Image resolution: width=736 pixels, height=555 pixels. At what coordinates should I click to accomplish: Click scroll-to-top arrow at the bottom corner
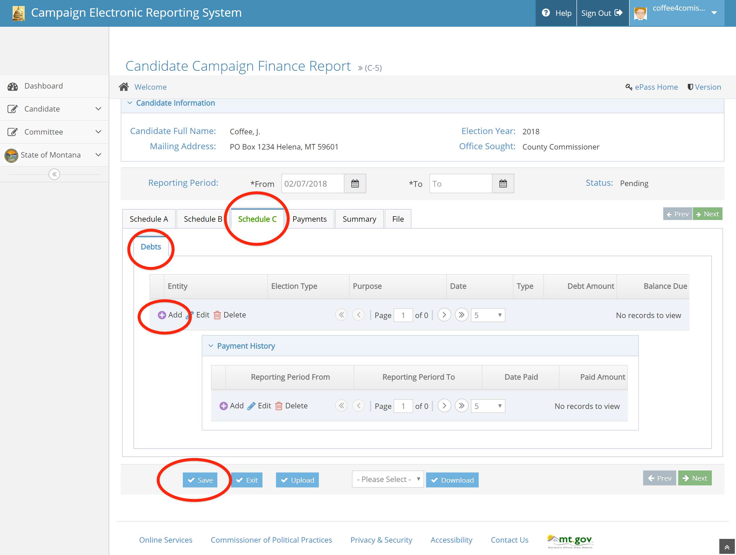tap(727, 547)
